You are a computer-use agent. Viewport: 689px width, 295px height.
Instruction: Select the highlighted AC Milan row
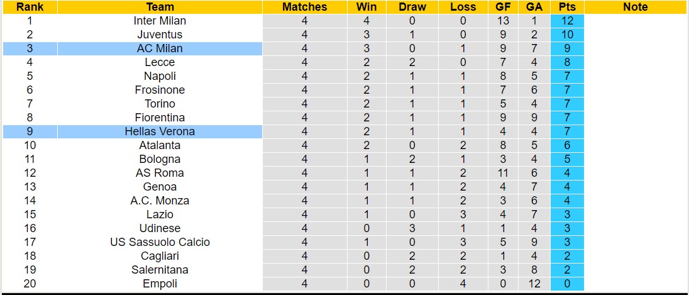pos(160,48)
